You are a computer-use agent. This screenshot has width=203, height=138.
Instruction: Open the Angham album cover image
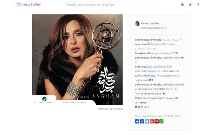tap(77, 60)
